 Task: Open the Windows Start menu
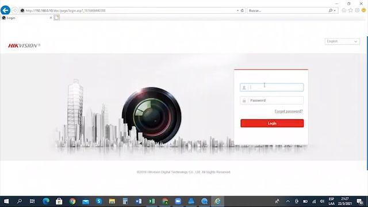click(x=6, y=201)
